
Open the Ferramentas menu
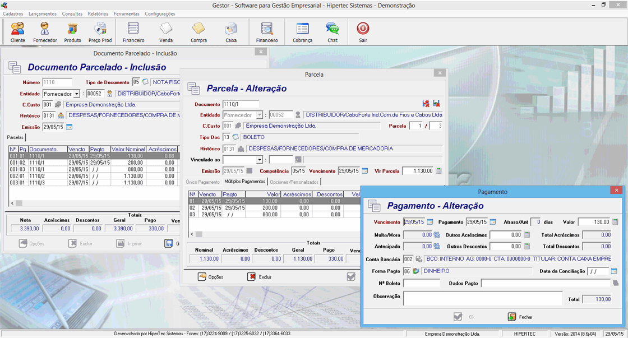point(127,13)
